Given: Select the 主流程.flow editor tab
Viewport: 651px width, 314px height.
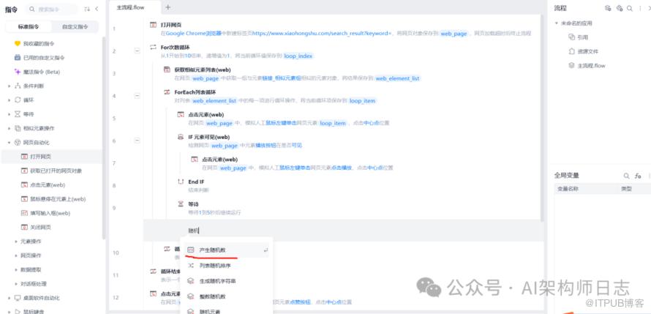Looking at the screenshot, I should 130,7.
